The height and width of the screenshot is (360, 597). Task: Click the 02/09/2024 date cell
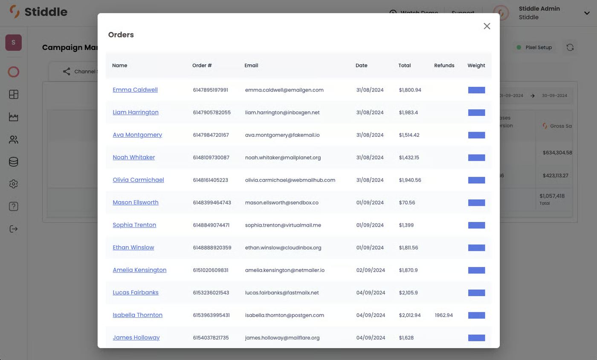pos(371,270)
